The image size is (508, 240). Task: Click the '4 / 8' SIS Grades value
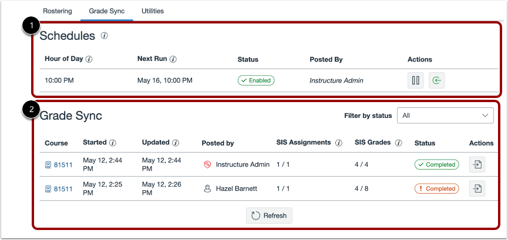[x=362, y=188]
